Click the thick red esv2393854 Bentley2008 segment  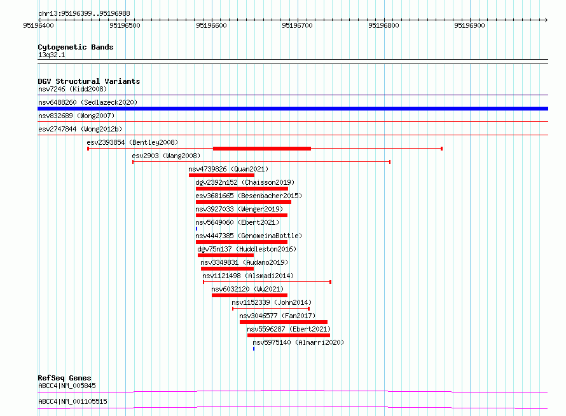point(262,149)
